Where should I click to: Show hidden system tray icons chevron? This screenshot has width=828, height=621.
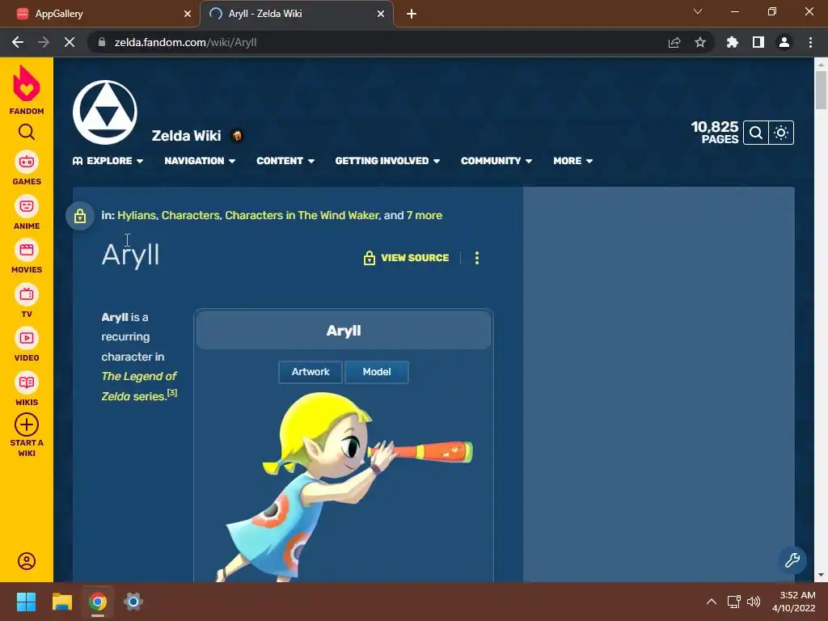click(x=712, y=602)
